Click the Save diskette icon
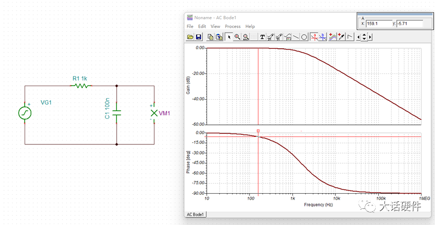 (x=199, y=37)
